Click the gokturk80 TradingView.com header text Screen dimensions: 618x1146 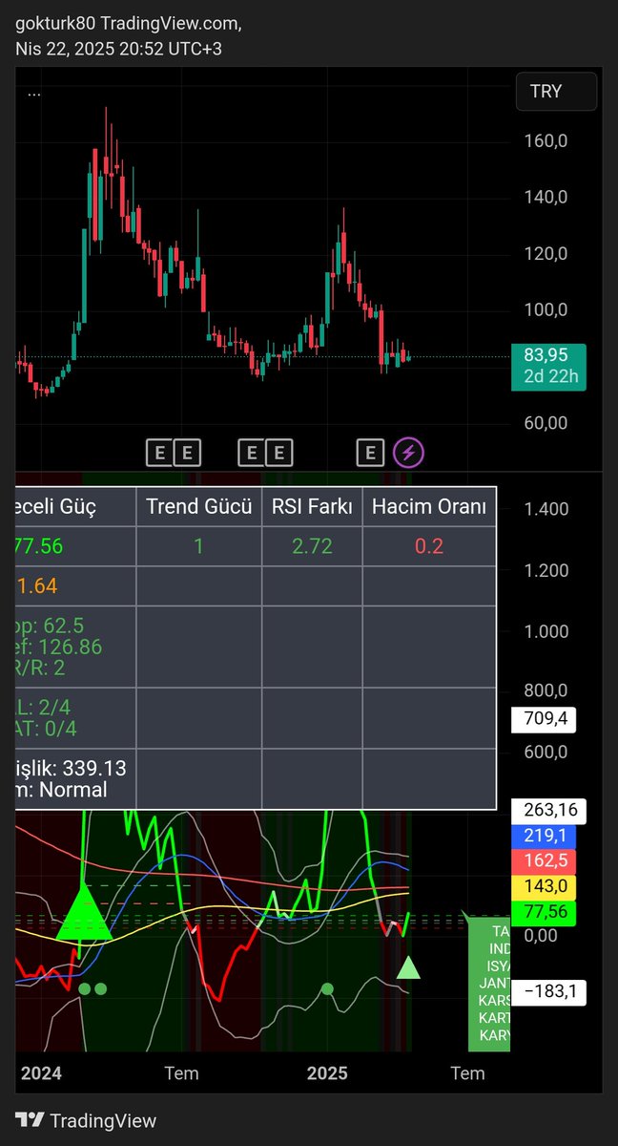129,24
